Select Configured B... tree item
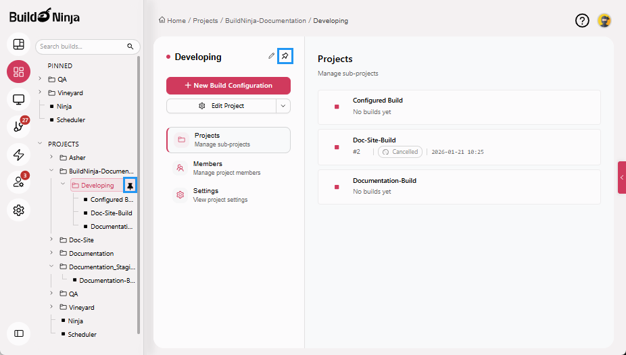626x355 pixels. tap(108, 200)
